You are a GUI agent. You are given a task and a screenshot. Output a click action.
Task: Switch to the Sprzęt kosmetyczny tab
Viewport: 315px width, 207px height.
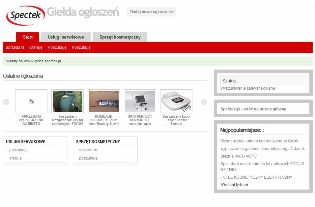click(120, 37)
